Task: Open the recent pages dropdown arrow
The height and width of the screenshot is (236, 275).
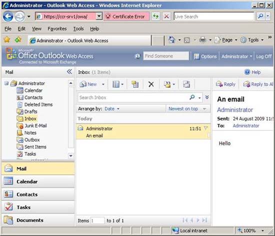Action: tap(29, 16)
